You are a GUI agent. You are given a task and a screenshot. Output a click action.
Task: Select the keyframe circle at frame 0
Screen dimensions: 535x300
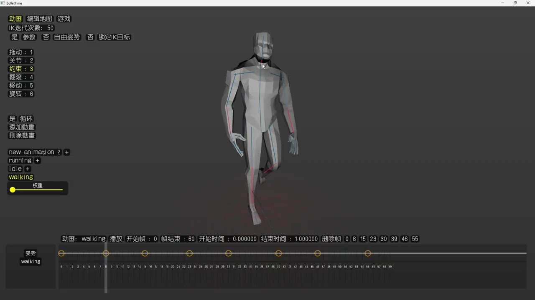[x=61, y=253]
